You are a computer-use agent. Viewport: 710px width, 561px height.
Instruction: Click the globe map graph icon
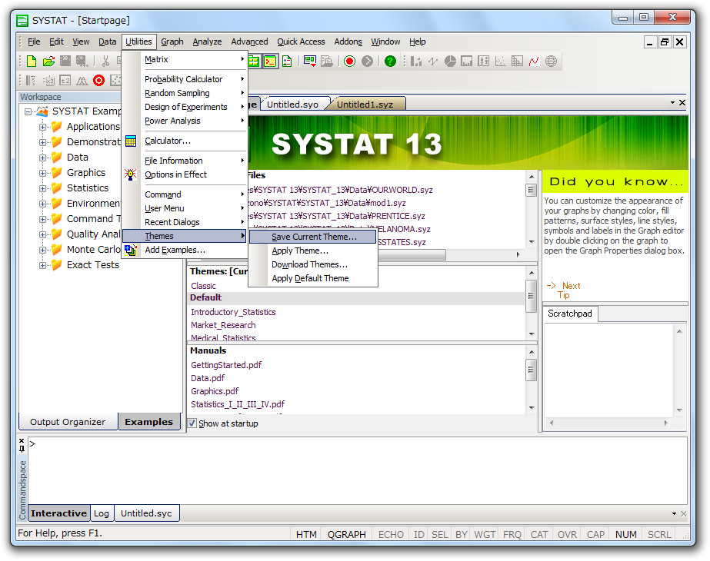pos(551,61)
